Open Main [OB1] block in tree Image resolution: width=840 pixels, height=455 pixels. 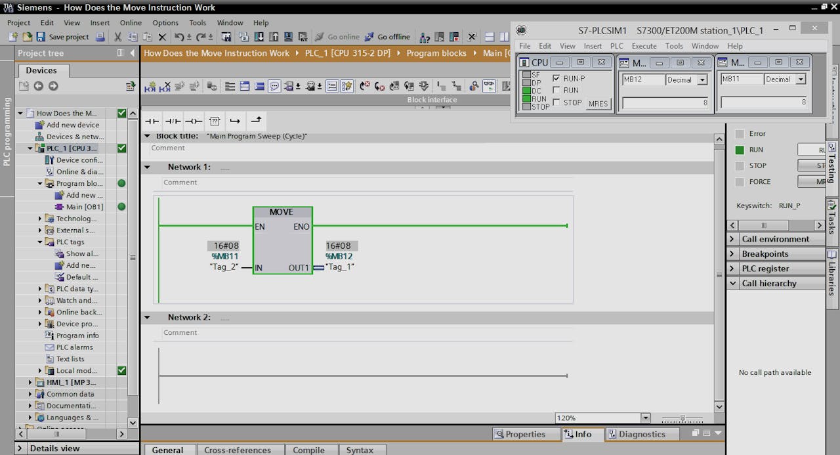pos(84,207)
